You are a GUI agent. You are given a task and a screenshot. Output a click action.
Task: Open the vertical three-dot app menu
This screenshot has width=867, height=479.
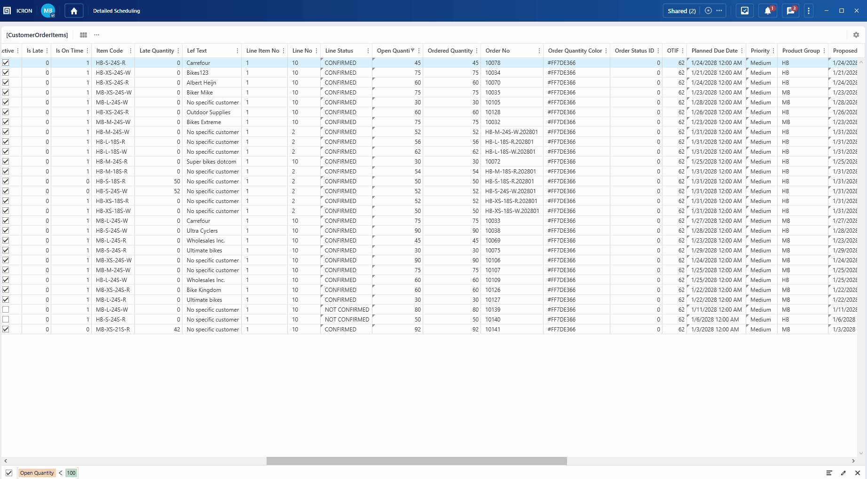[809, 11]
